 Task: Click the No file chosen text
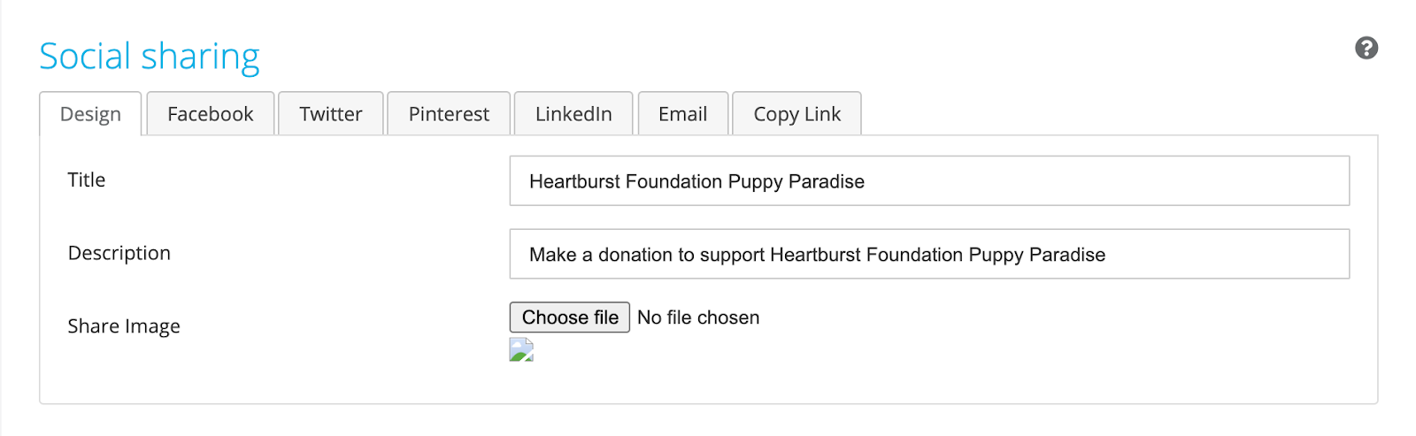click(698, 317)
